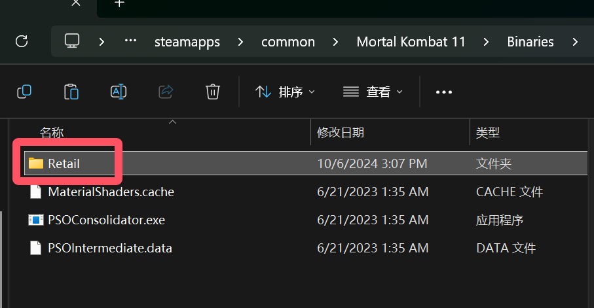Click the share icon in toolbar
Image resolution: width=594 pixels, height=308 pixels.
166,92
